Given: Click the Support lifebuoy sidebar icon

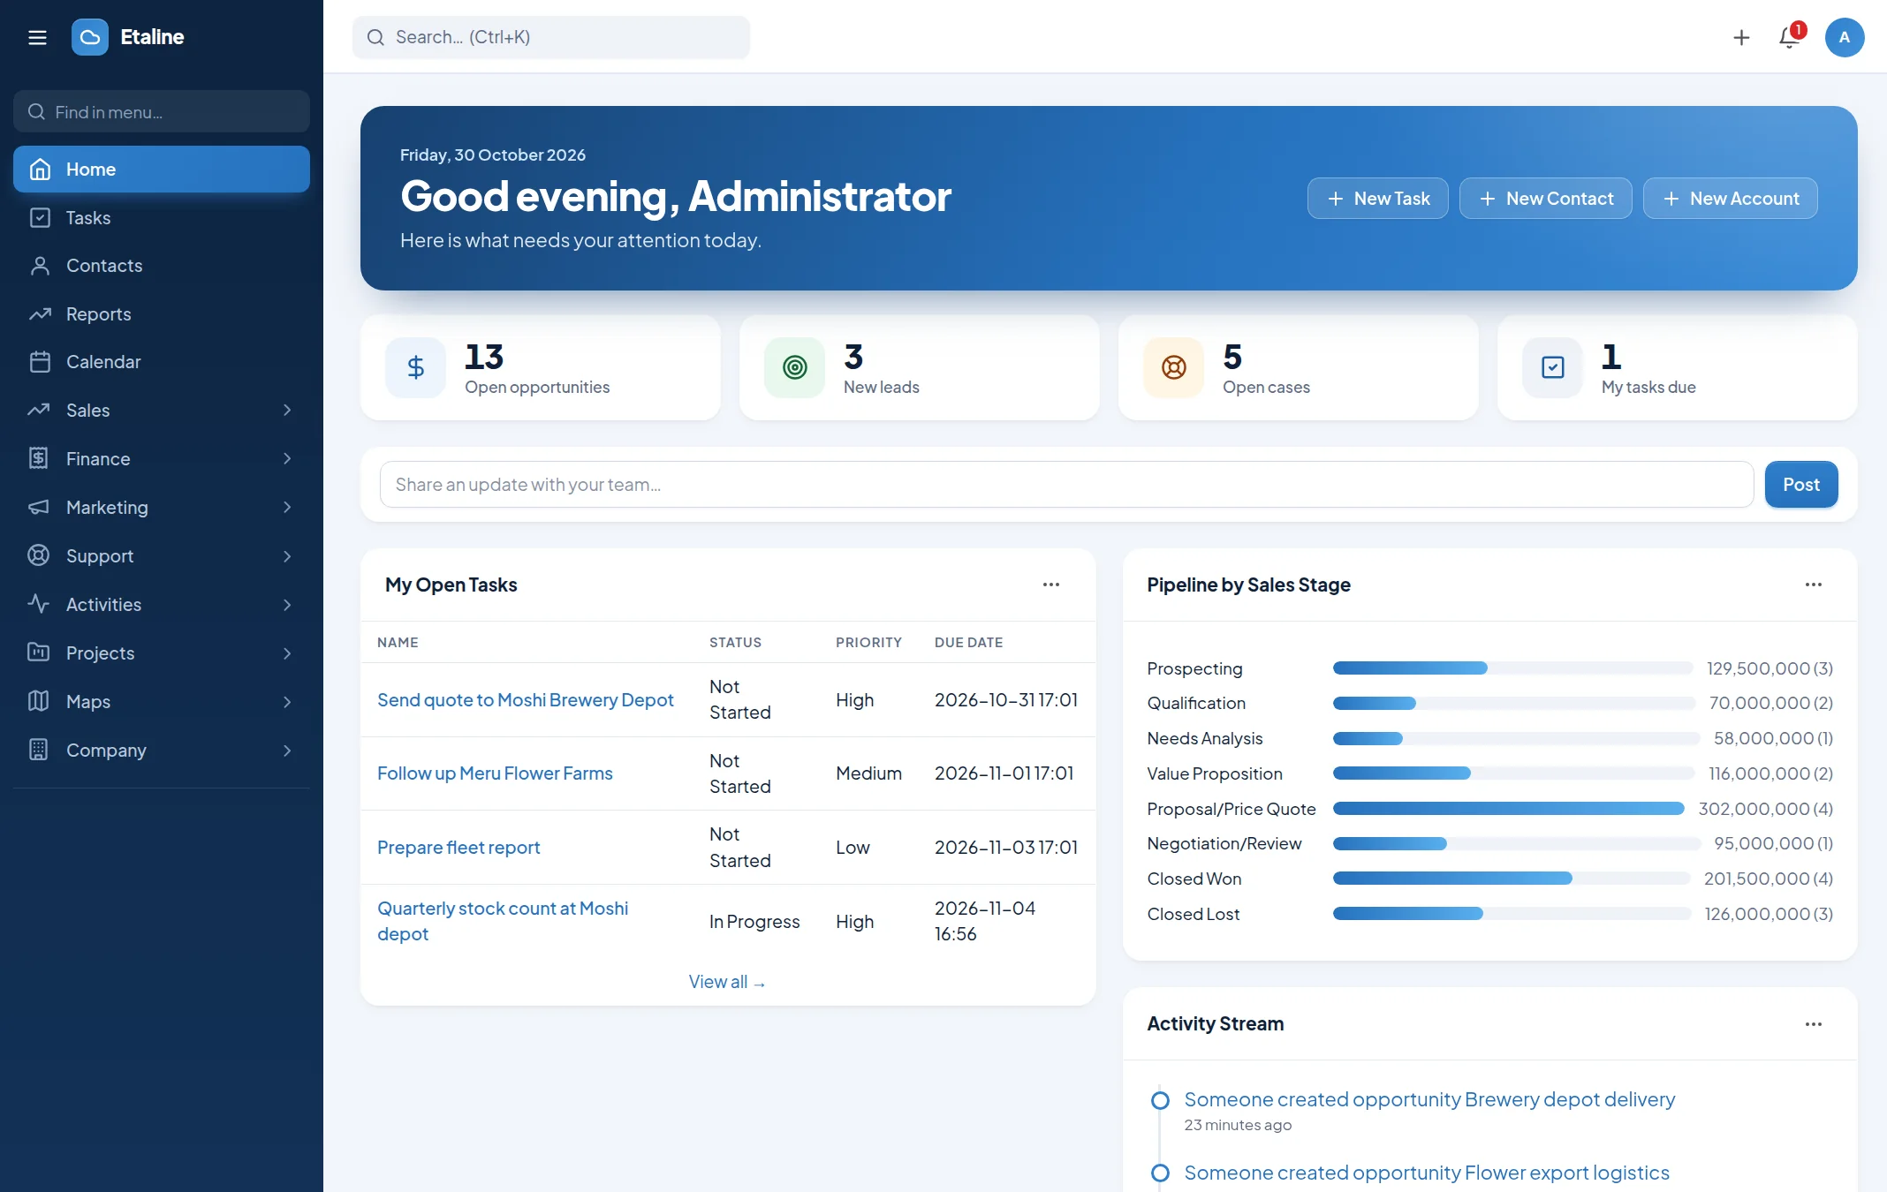Looking at the screenshot, I should (38, 555).
